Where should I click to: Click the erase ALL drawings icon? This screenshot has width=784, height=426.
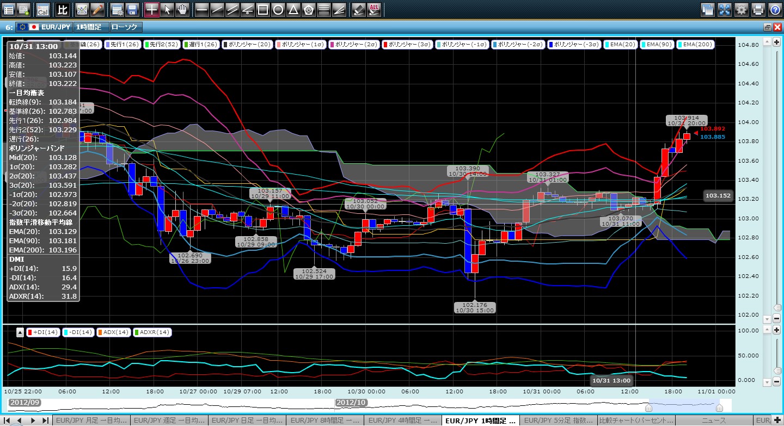pos(374,9)
